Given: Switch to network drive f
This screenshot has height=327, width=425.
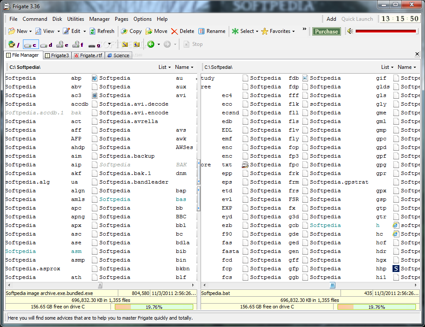Looking at the screenshot, I should 78,45.
